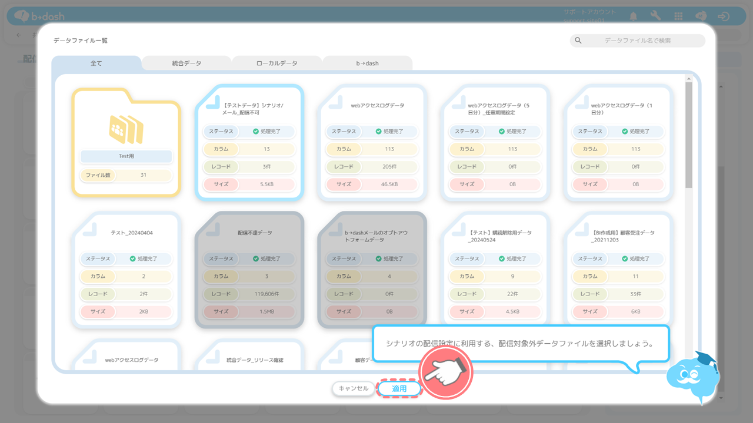The width and height of the screenshot is (753, 423).
Task: Click file icon of 【テスト】購読解除用データ_20240524 card
Action: (x=459, y=229)
